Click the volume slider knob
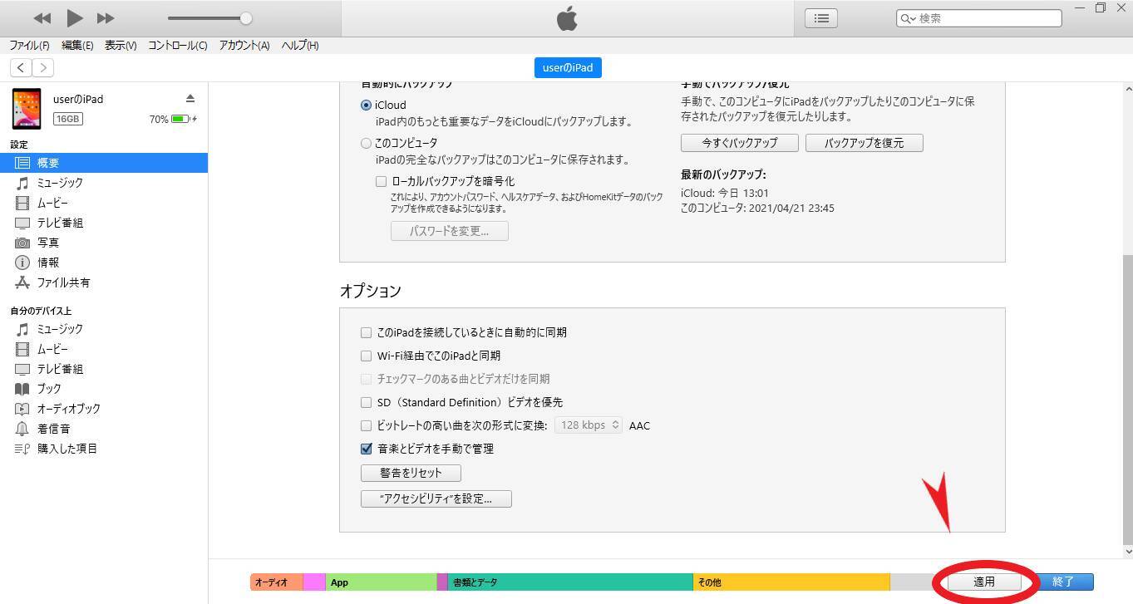Screen dimensions: 1133x604 click(245, 18)
